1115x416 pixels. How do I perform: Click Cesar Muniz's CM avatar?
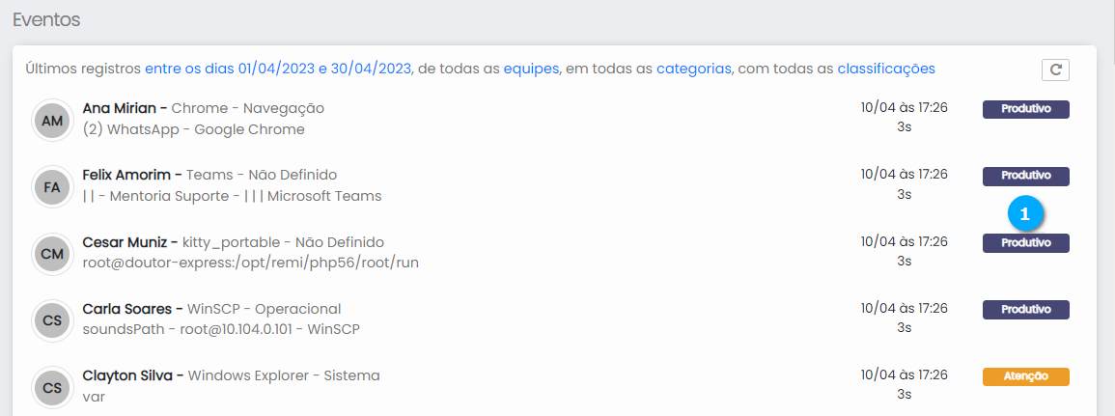(51, 254)
